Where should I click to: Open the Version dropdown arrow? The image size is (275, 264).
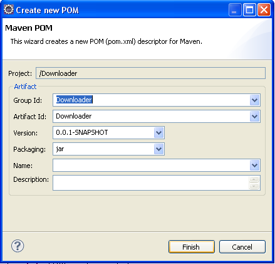tap(158, 133)
